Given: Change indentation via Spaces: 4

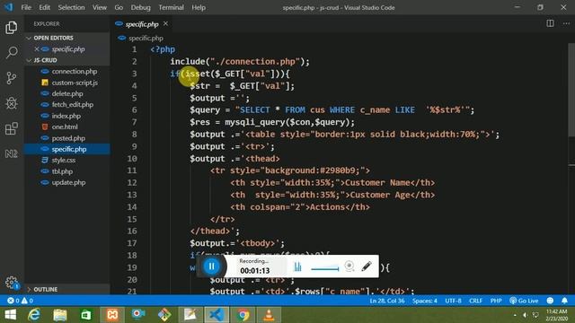Looking at the screenshot, I should coord(425,301).
